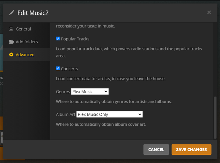Close the Edit Music2 dialog with X
Viewport: 220px width, 163px height.
click(209, 12)
